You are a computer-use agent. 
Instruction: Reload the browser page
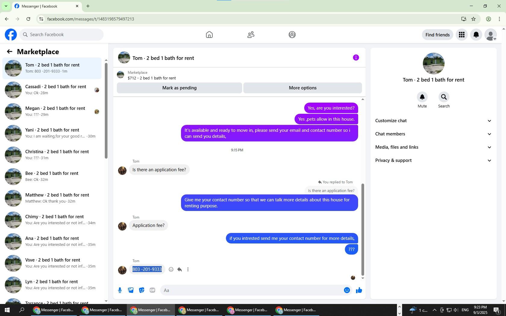click(x=28, y=19)
